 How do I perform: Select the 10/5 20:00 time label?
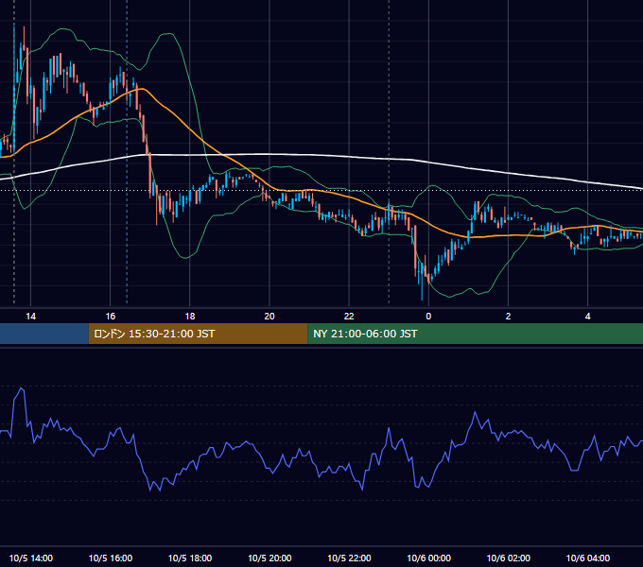coord(269,558)
